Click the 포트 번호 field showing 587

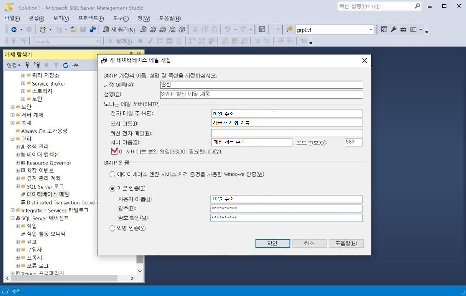click(x=354, y=142)
